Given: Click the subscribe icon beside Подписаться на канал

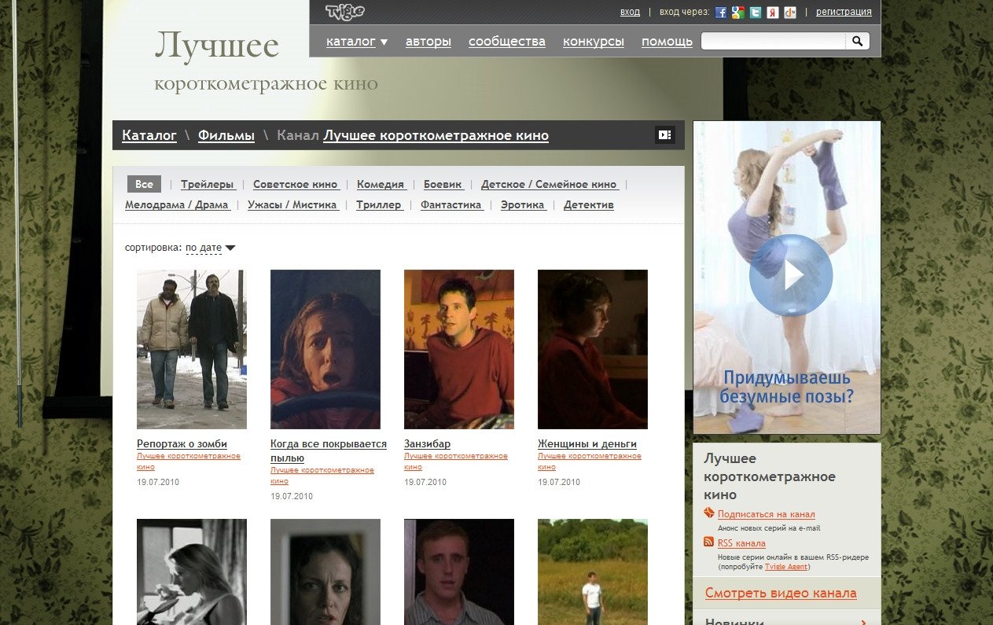Looking at the screenshot, I should tap(709, 514).
